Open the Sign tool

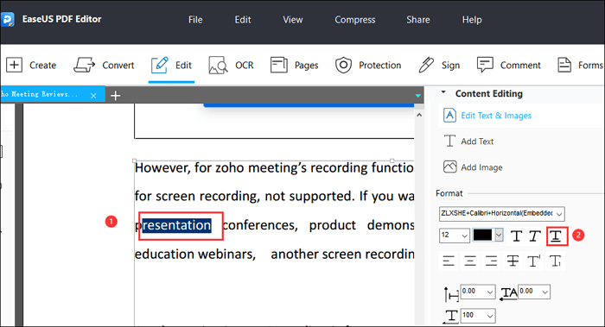click(x=439, y=65)
